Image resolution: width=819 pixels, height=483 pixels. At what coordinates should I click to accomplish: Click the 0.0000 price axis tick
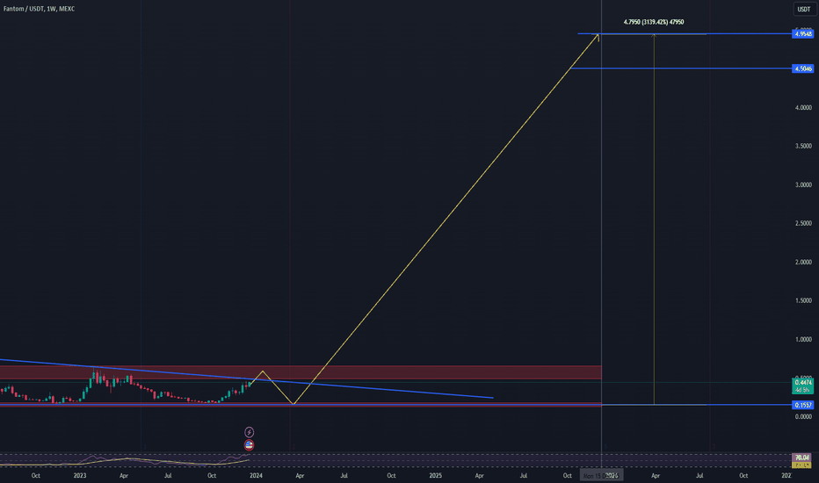[803, 416]
